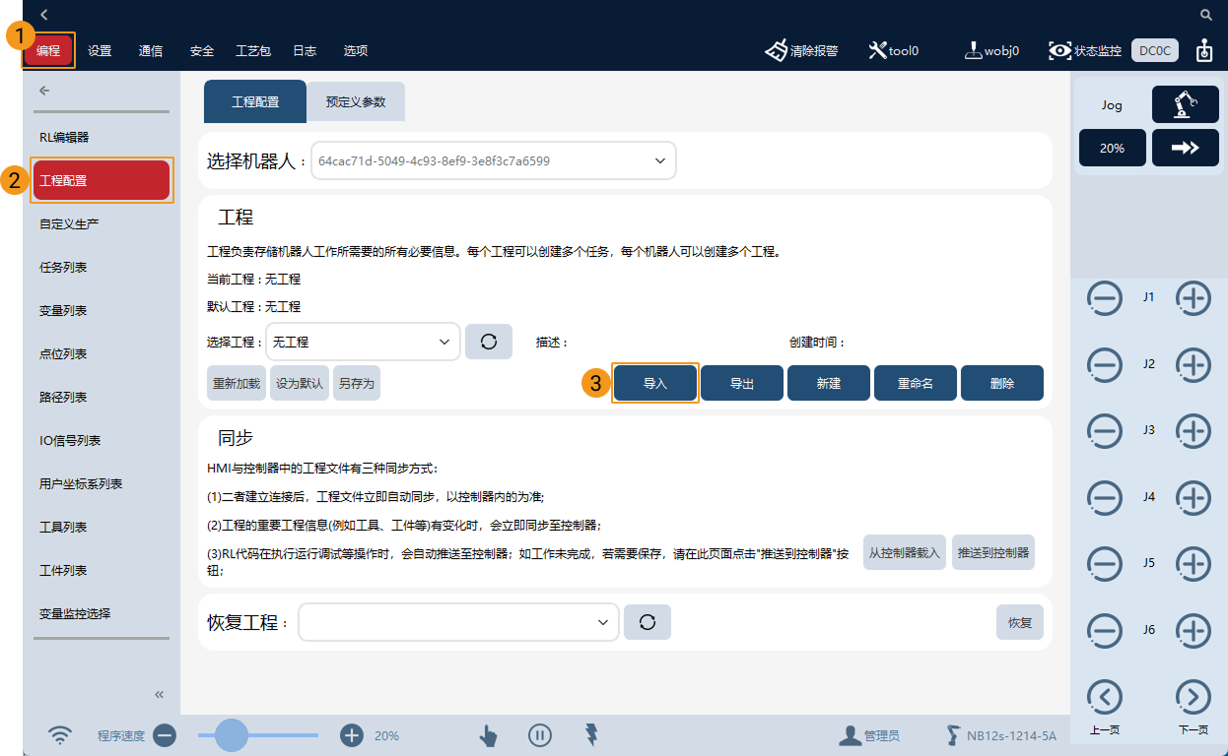Click the 20% jog speed button
The height and width of the screenshot is (756, 1228).
(1112, 148)
